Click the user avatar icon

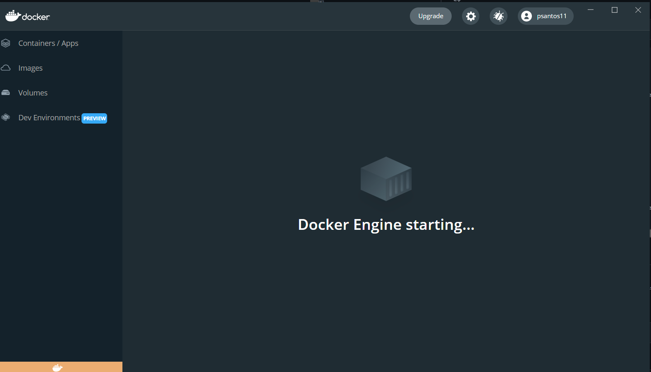(x=527, y=16)
